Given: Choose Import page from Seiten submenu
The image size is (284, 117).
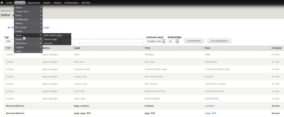Looking at the screenshot, I should tap(50, 39).
